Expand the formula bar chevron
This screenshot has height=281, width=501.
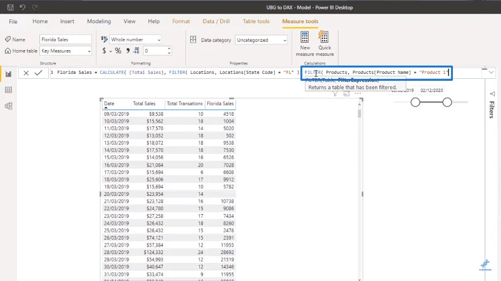click(x=491, y=73)
